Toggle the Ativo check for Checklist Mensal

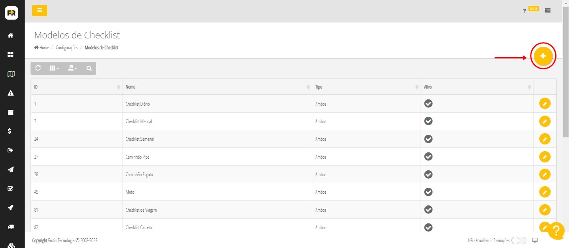coord(428,121)
